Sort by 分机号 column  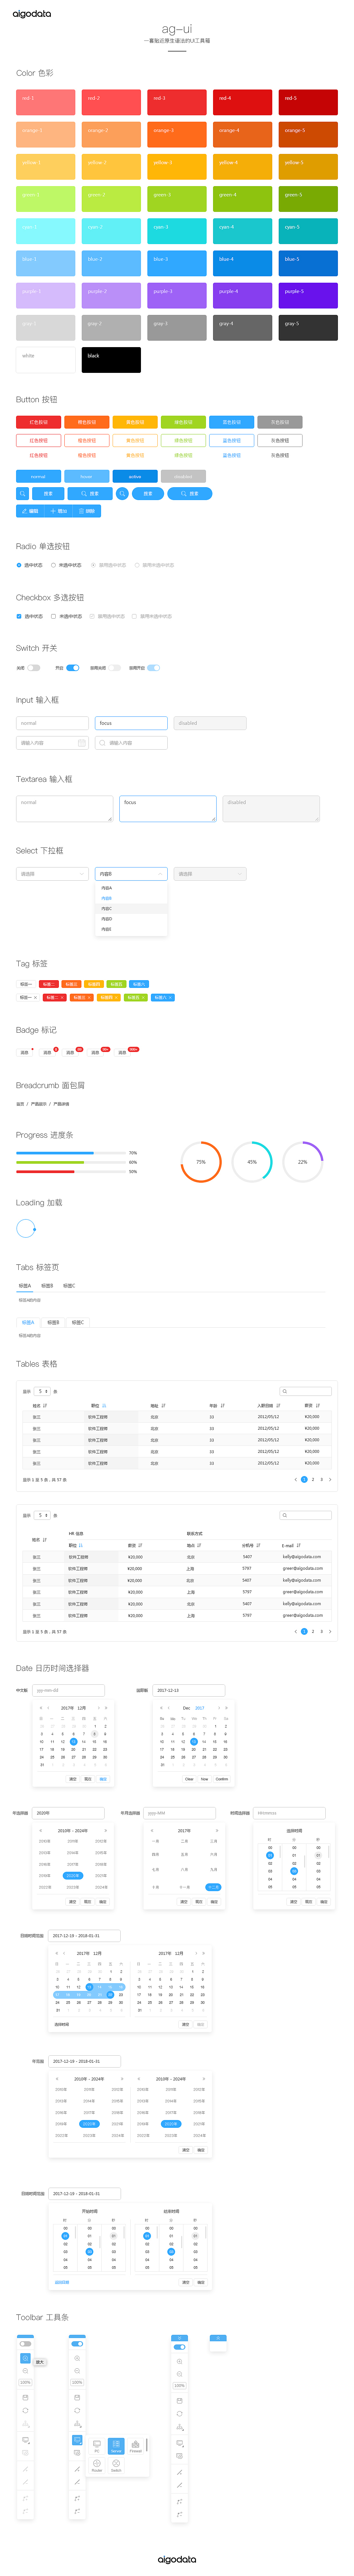[x=258, y=1545]
